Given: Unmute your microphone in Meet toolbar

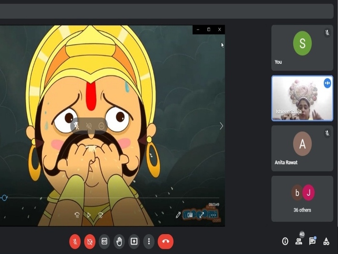Looking at the screenshot, I should 75,241.
